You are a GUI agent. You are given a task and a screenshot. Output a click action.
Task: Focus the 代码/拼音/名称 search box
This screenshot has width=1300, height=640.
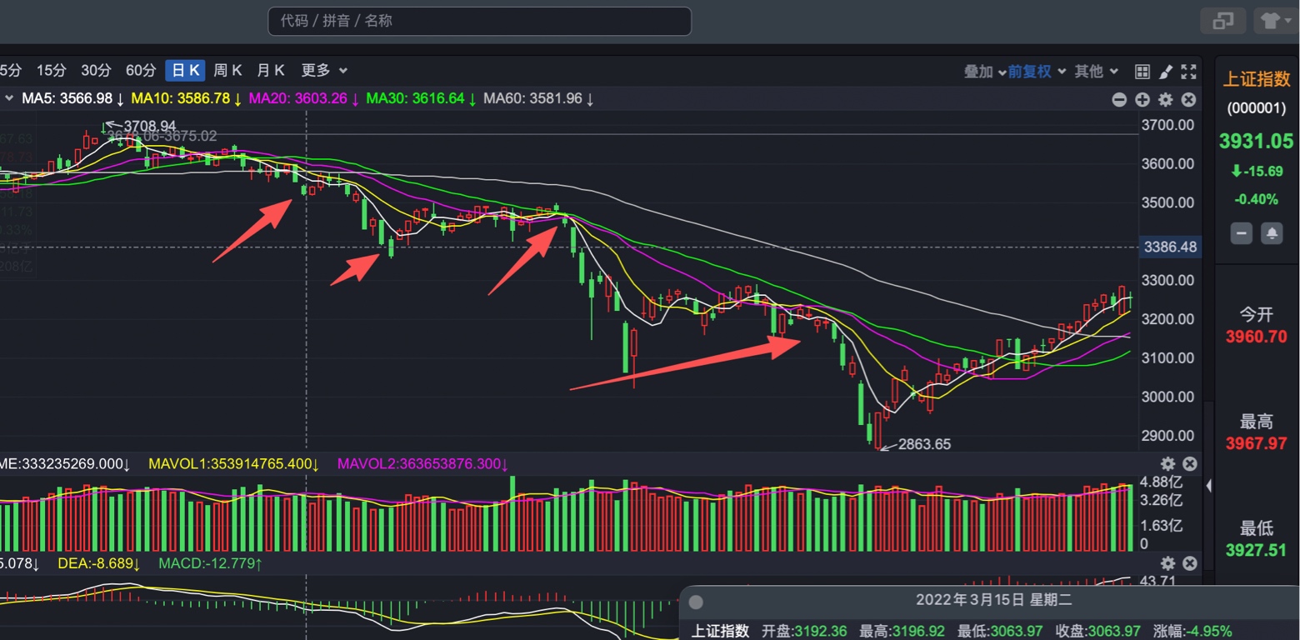(x=479, y=21)
